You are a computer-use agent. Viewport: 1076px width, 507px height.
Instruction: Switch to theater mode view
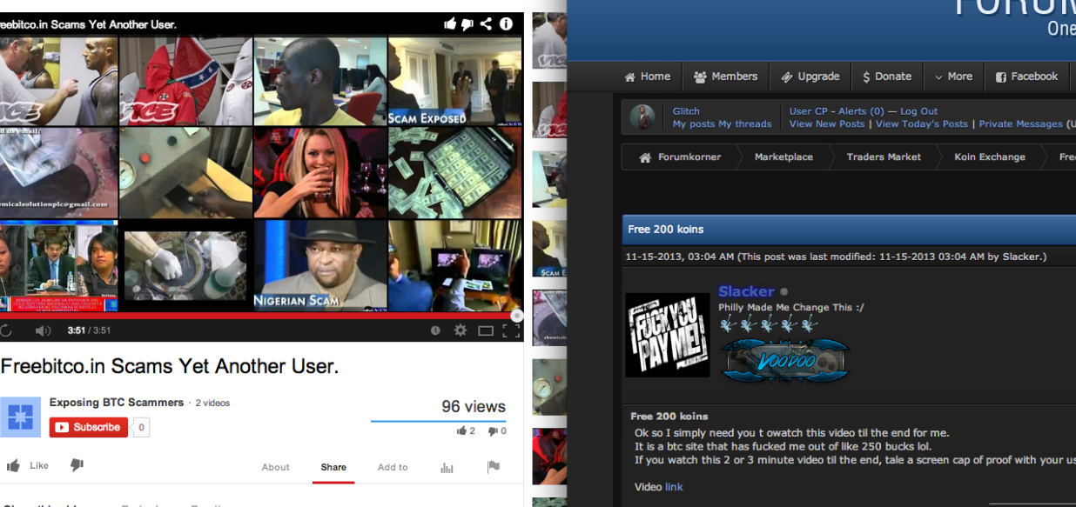[x=486, y=330]
